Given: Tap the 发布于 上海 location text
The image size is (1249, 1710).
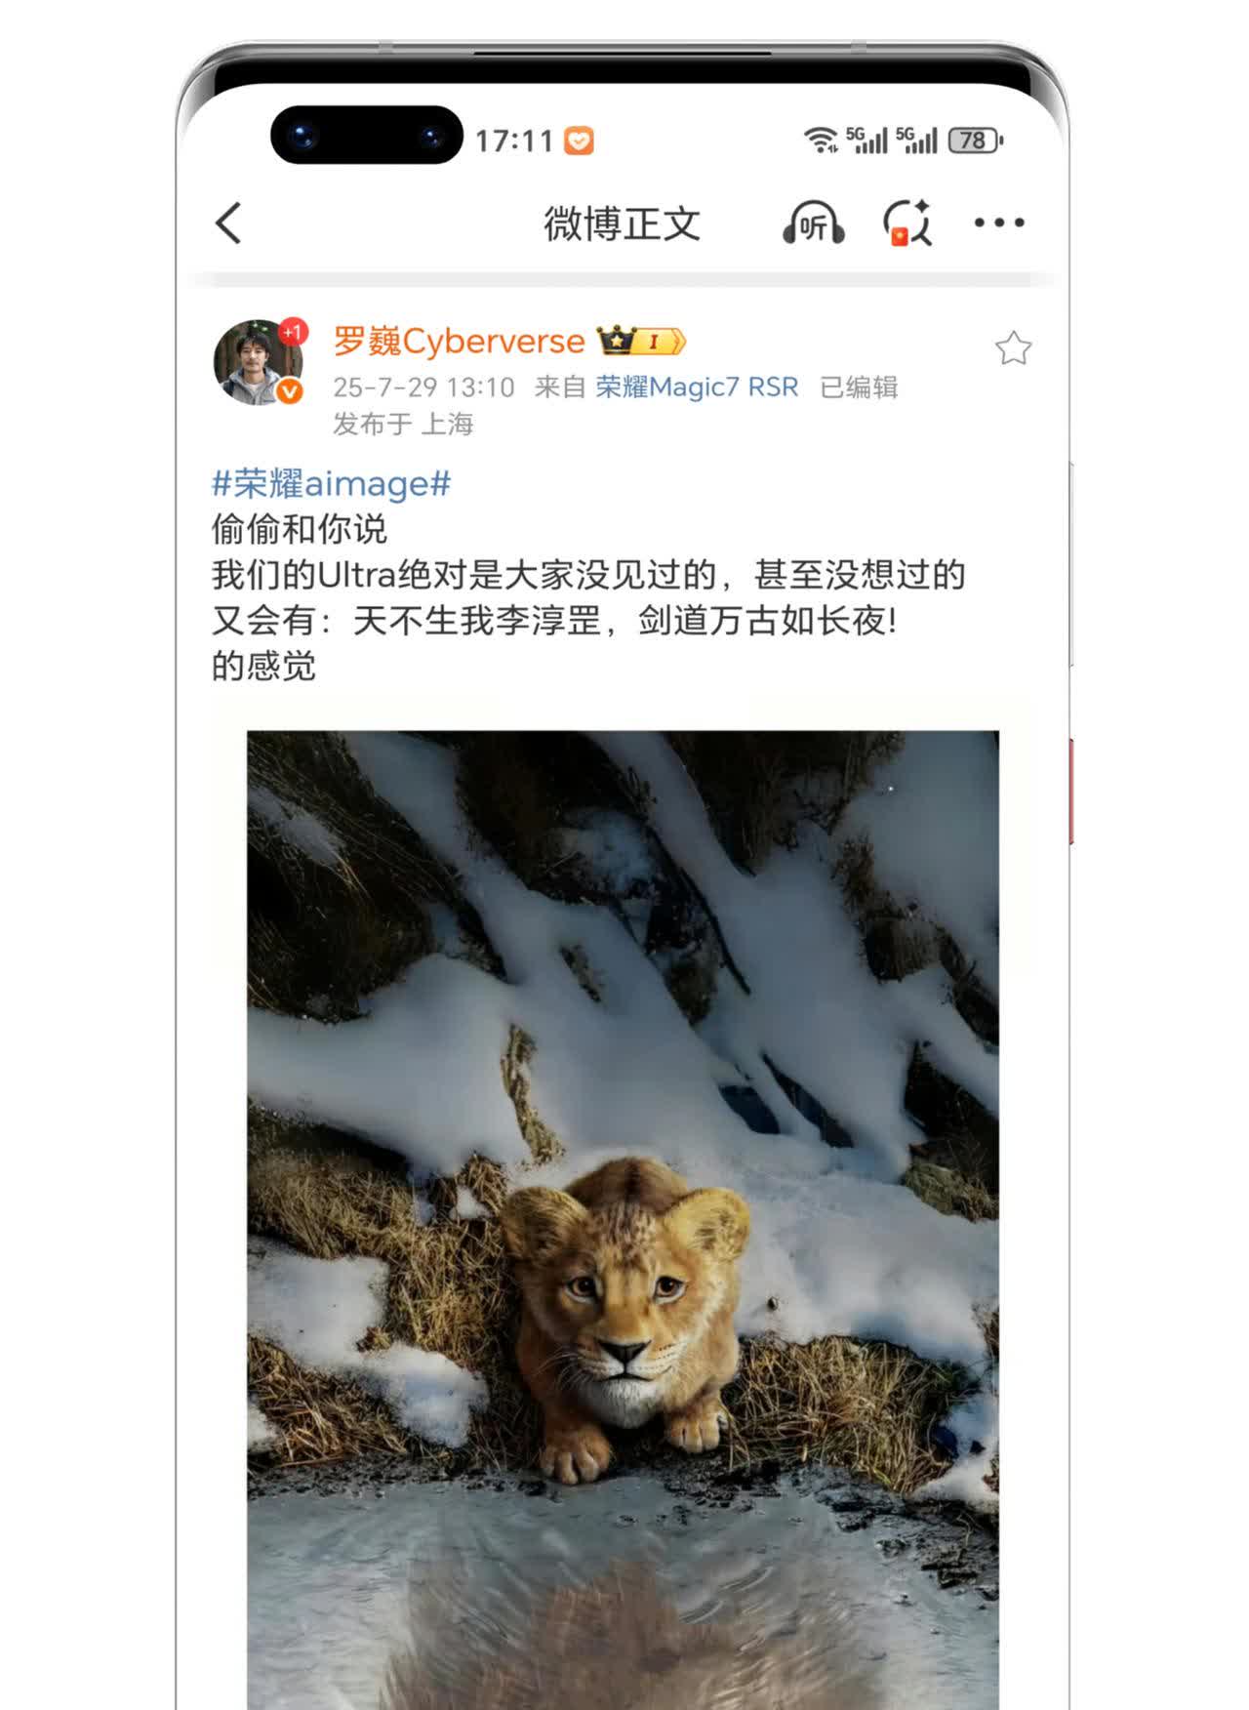Looking at the screenshot, I should point(403,424).
